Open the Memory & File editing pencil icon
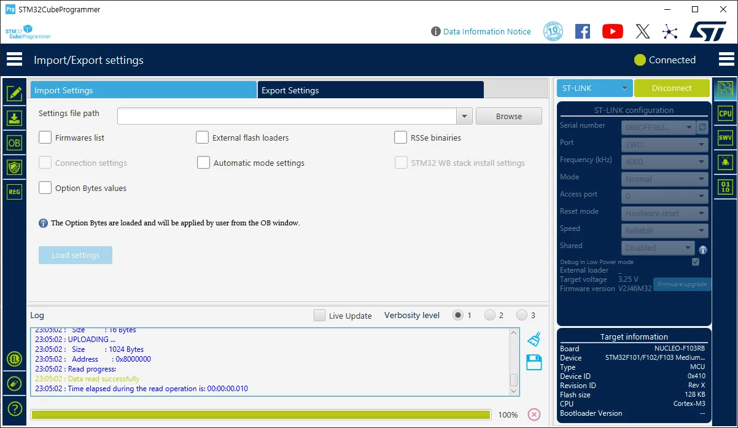738x428 pixels. 14,93
